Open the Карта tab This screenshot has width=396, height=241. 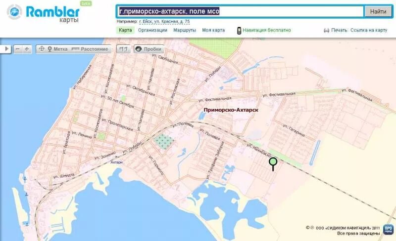(125, 30)
